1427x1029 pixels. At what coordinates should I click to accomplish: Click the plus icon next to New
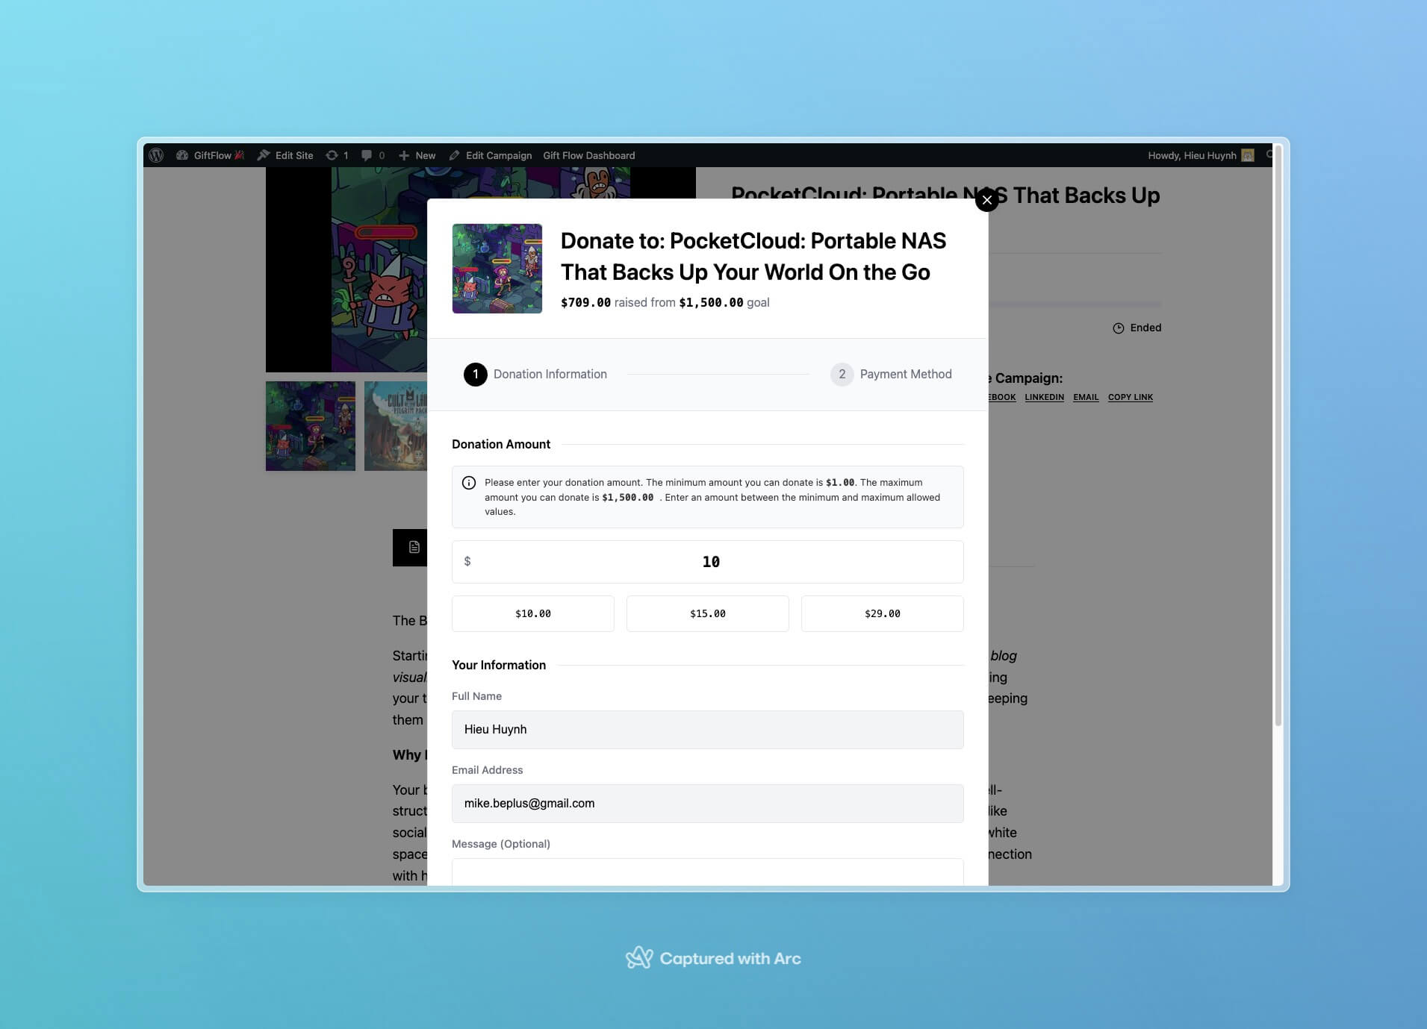pos(404,155)
